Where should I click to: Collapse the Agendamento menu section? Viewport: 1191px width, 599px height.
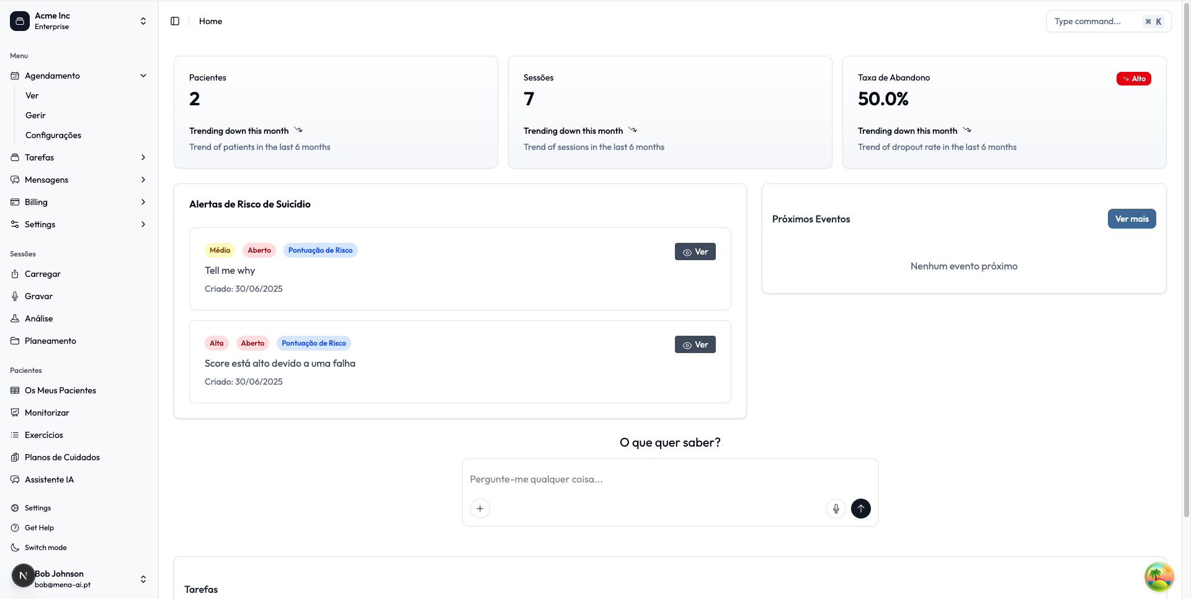click(x=143, y=76)
